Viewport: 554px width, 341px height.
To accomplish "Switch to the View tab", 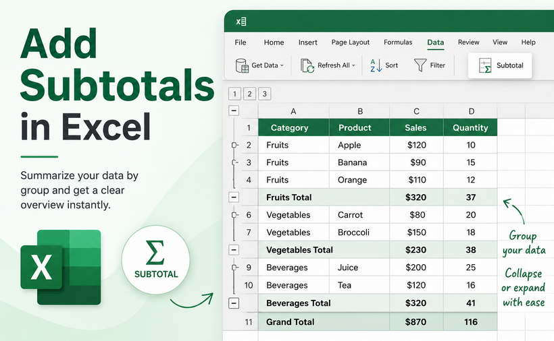I will tap(500, 42).
